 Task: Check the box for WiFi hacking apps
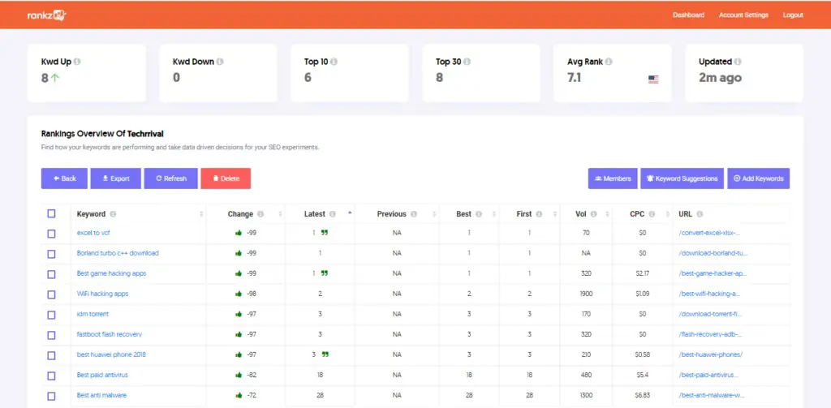[51, 294]
